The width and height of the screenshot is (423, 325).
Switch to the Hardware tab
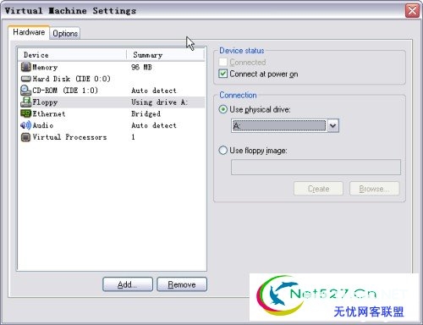(x=29, y=32)
